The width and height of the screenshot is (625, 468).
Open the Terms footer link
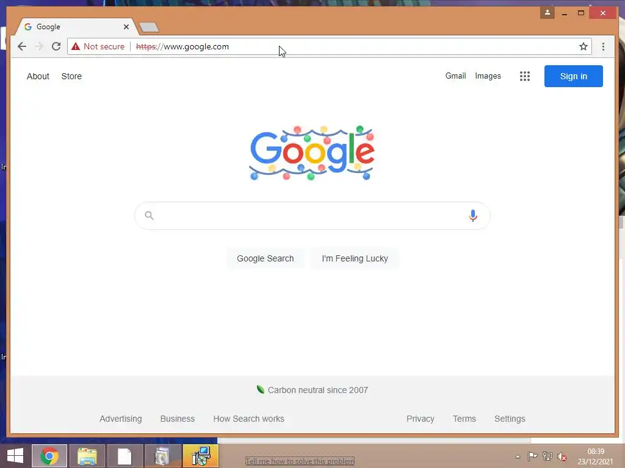pos(464,419)
